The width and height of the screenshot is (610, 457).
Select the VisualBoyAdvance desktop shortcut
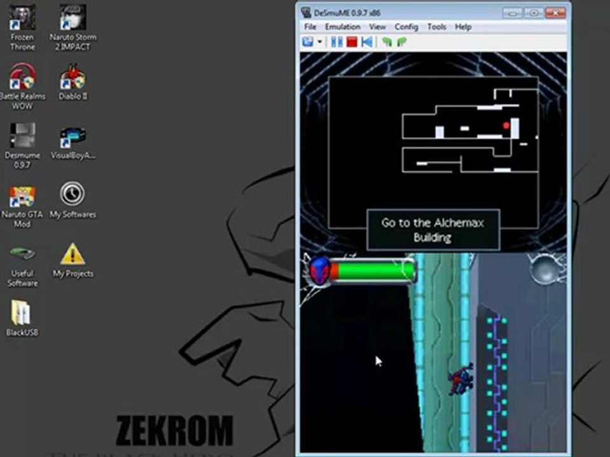point(72,142)
